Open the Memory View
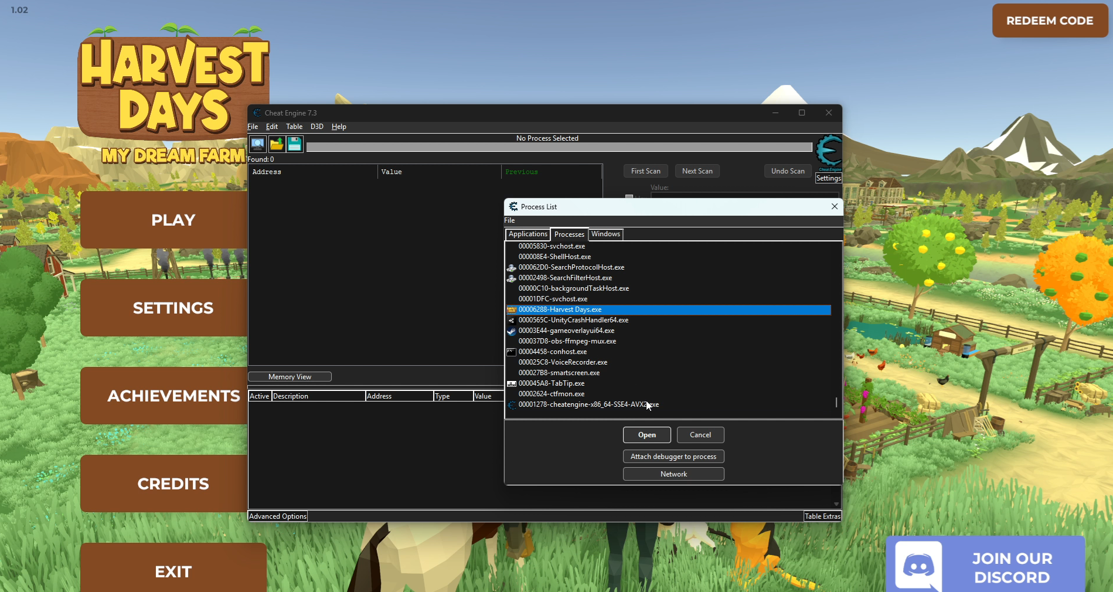 click(290, 377)
